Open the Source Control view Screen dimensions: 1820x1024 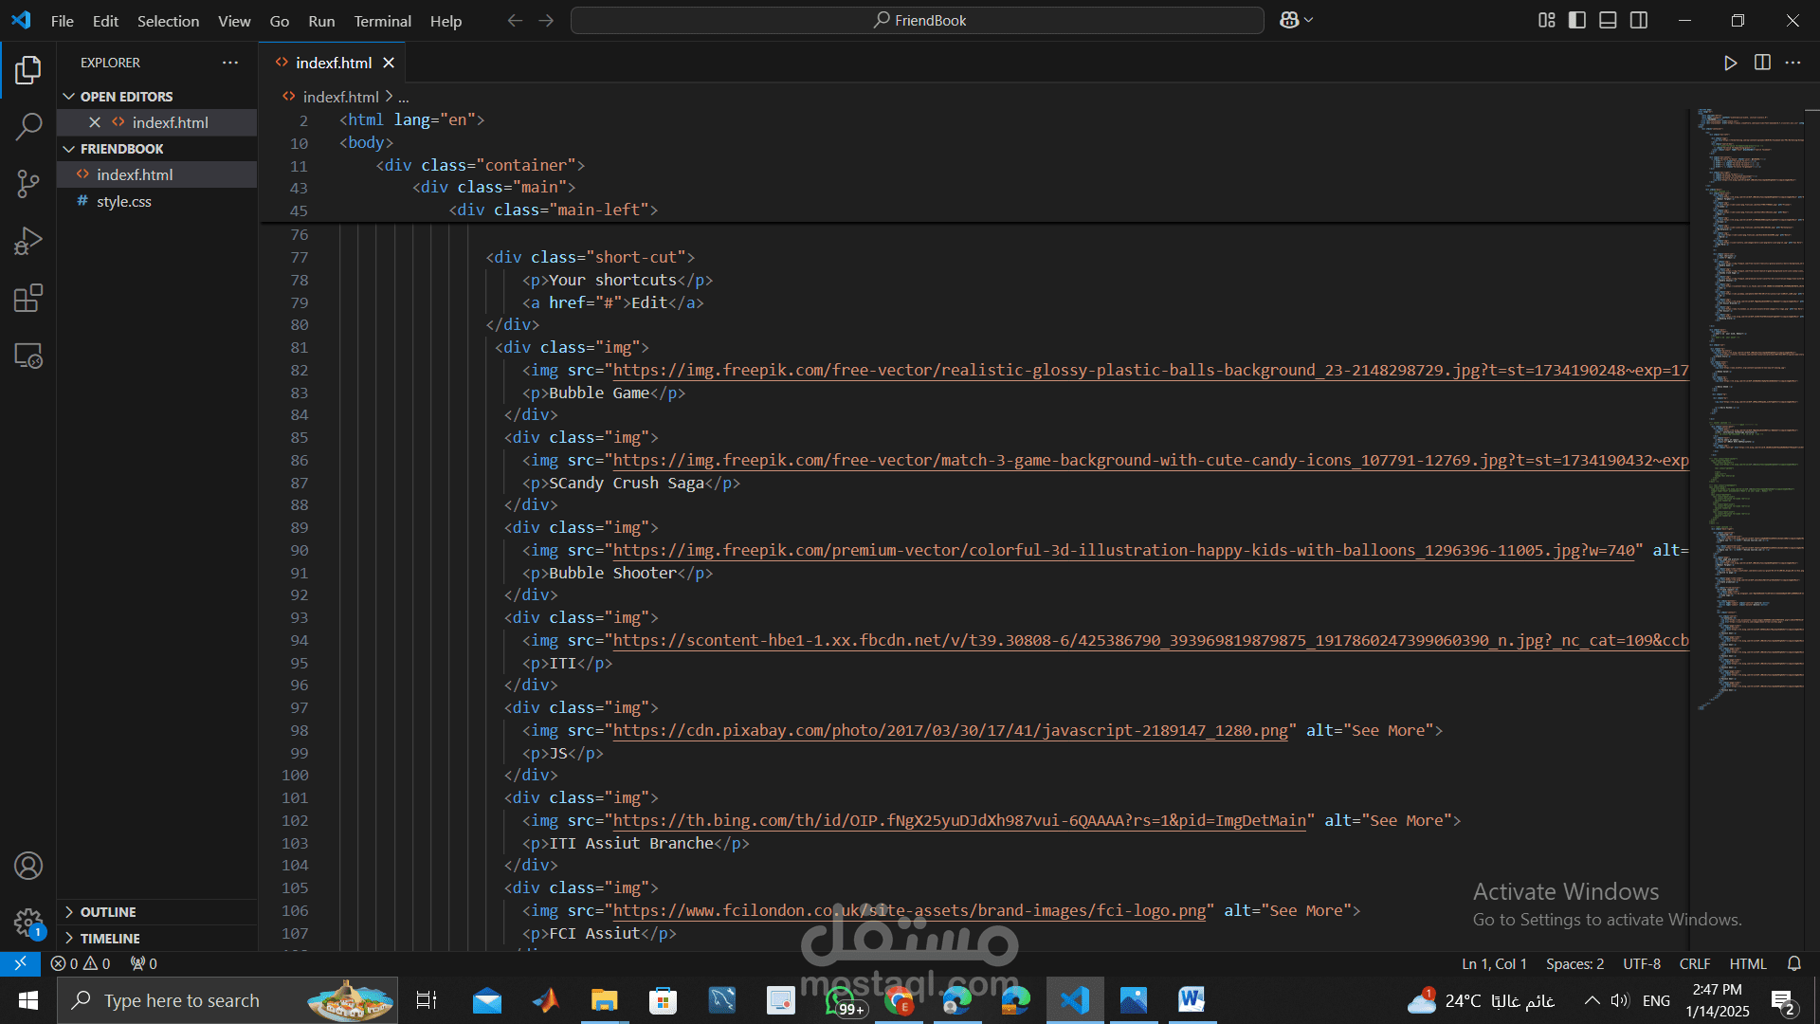28,184
